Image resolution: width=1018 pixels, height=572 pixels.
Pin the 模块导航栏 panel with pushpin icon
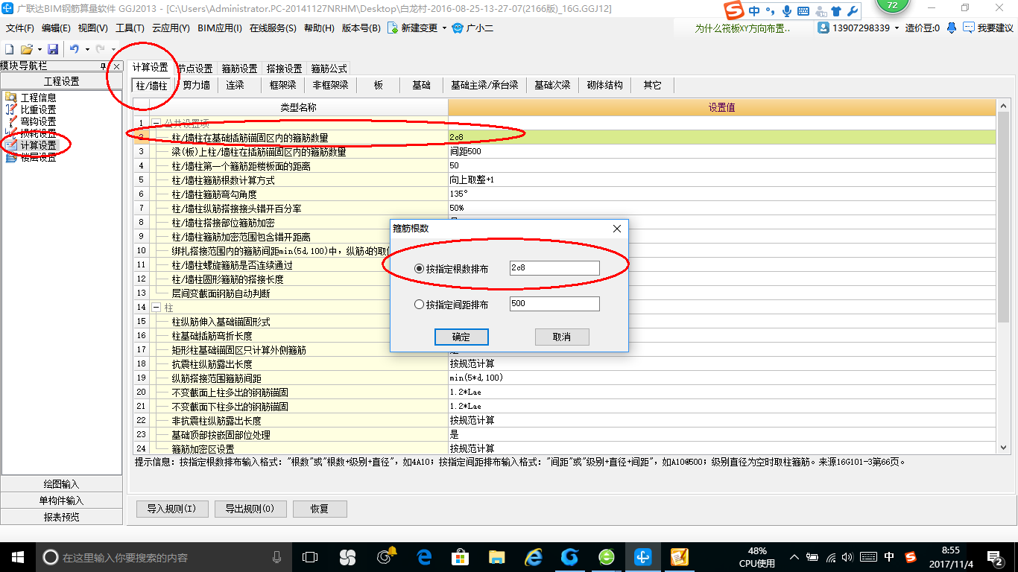coord(104,66)
